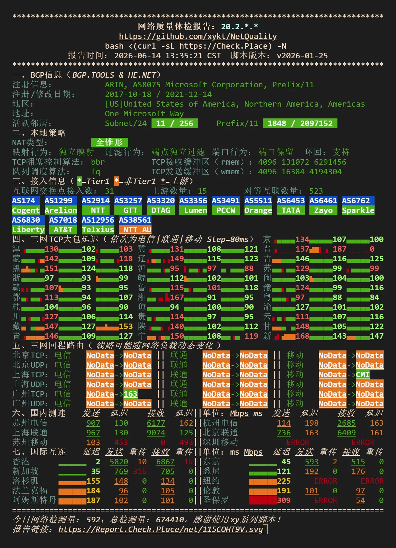Click the orange-underlined 'AS38561' badge
This screenshot has height=548, width=396.
click(x=135, y=220)
